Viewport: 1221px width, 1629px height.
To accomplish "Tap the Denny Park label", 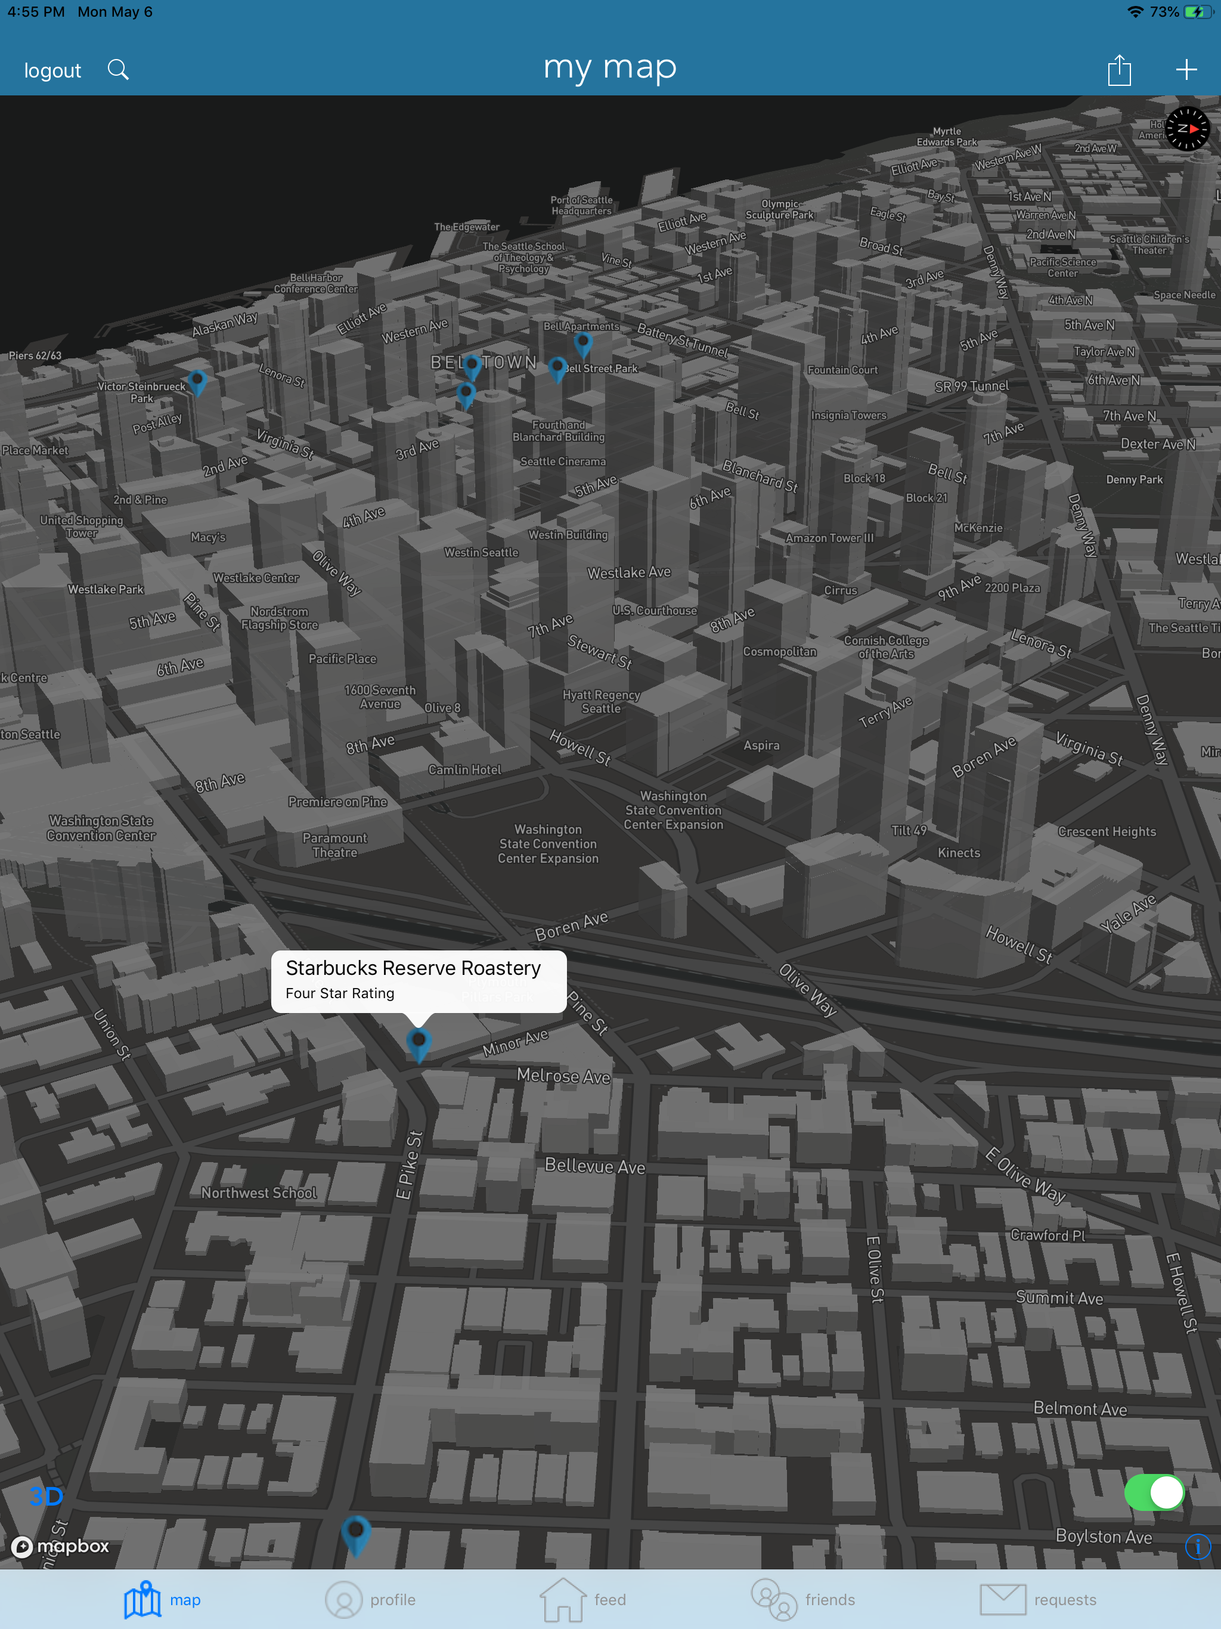I will point(1134,479).
